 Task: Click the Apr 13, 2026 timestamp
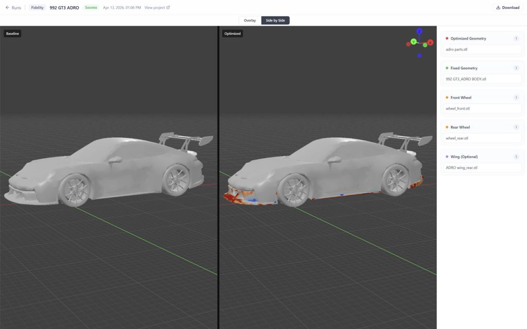[121, 7]
